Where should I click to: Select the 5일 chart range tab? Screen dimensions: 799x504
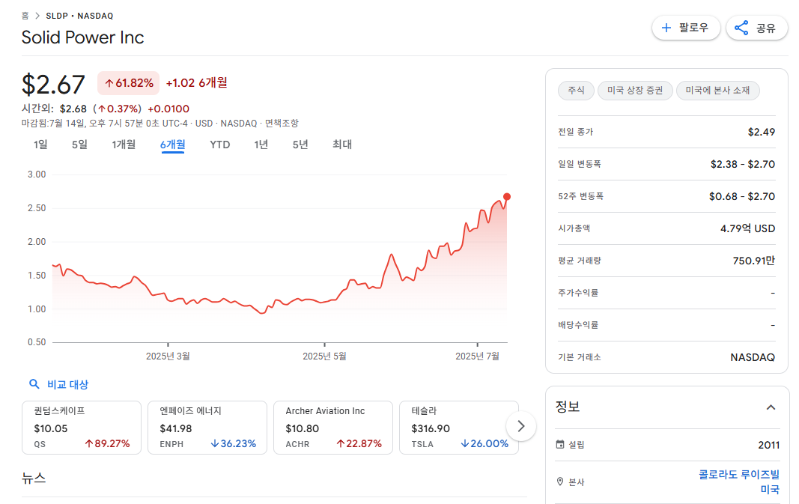tap(79, 145)
